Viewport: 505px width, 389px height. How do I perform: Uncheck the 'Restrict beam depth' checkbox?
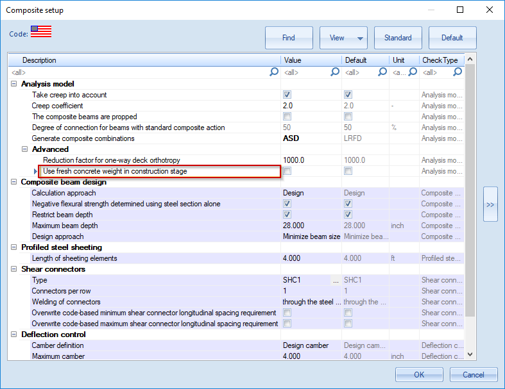pos(287,215)
